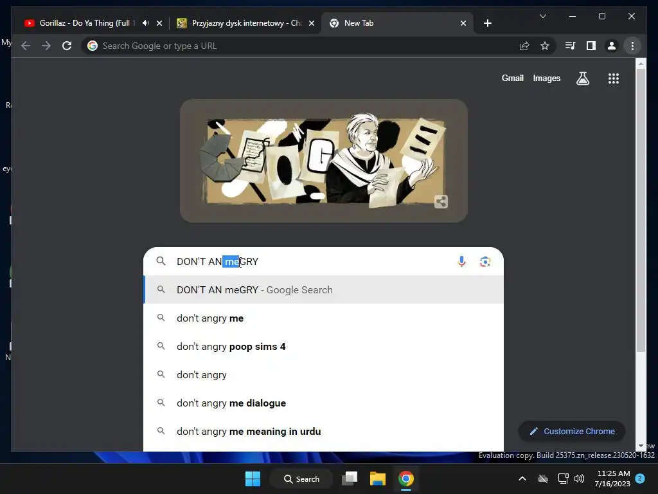Open the media control icon in toolbar
The width and height of the screenshot is (658, 494).
click(x=571, y=46)
